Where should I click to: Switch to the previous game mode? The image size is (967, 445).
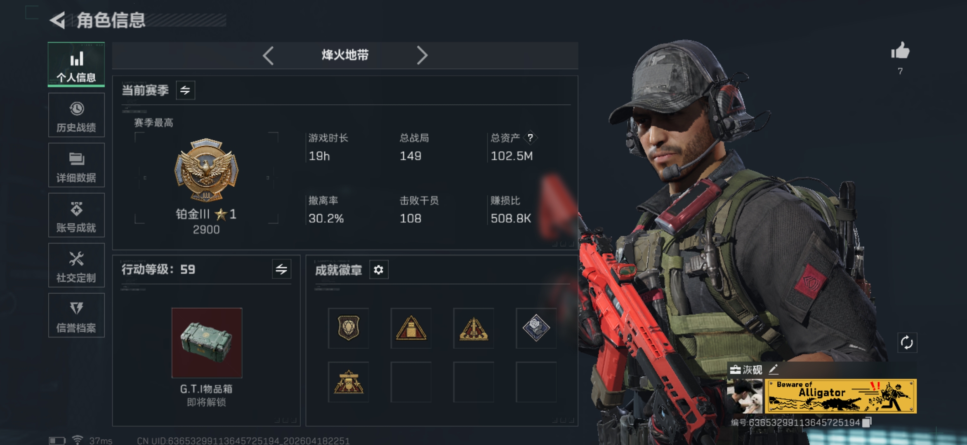(x=268, y=55)
